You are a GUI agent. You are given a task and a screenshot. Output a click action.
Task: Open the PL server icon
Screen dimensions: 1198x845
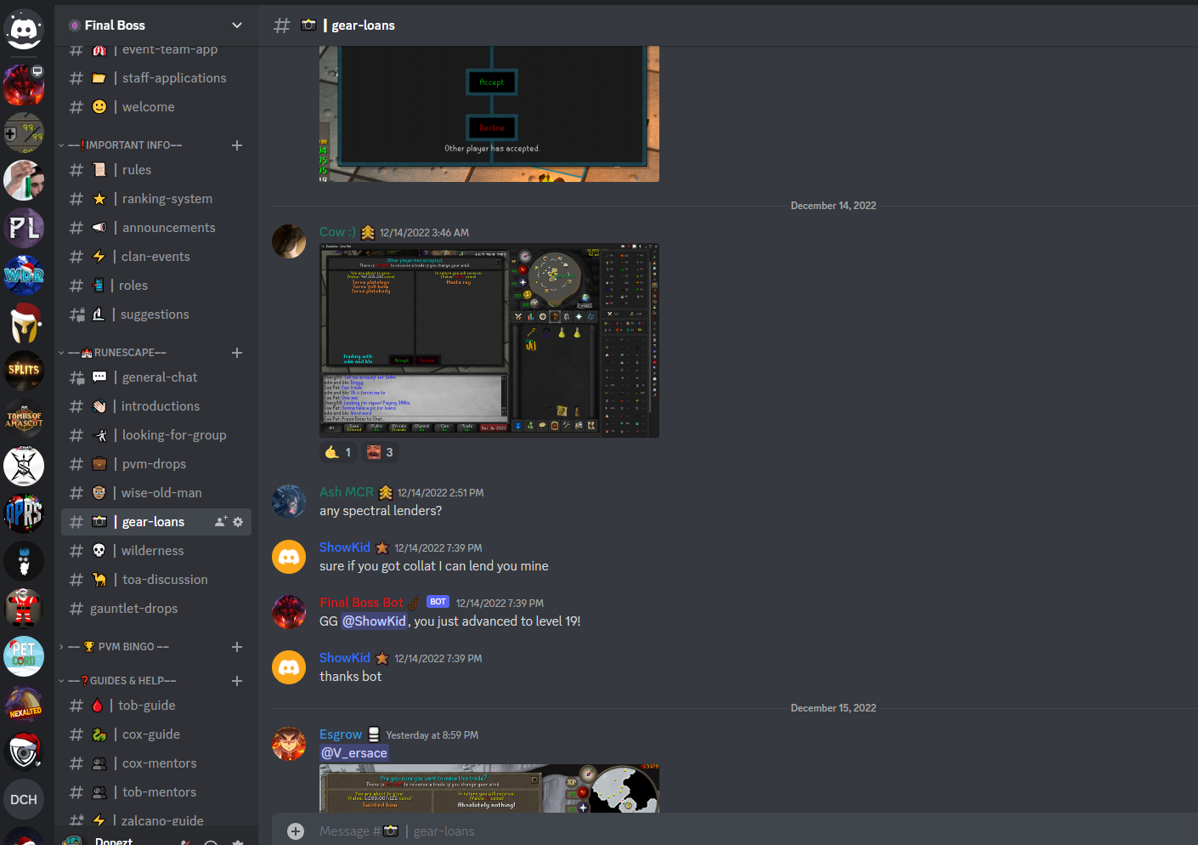24,228
